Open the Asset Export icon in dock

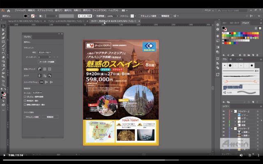(x=218, y=75)
